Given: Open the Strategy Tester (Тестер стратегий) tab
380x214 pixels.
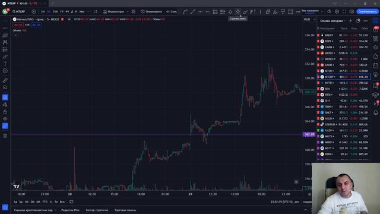Looking at the screenshot, I should (x=97, y=210).
